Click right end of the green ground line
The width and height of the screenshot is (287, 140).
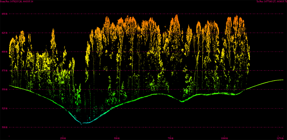pyautogui.click(x=282, y=80)
